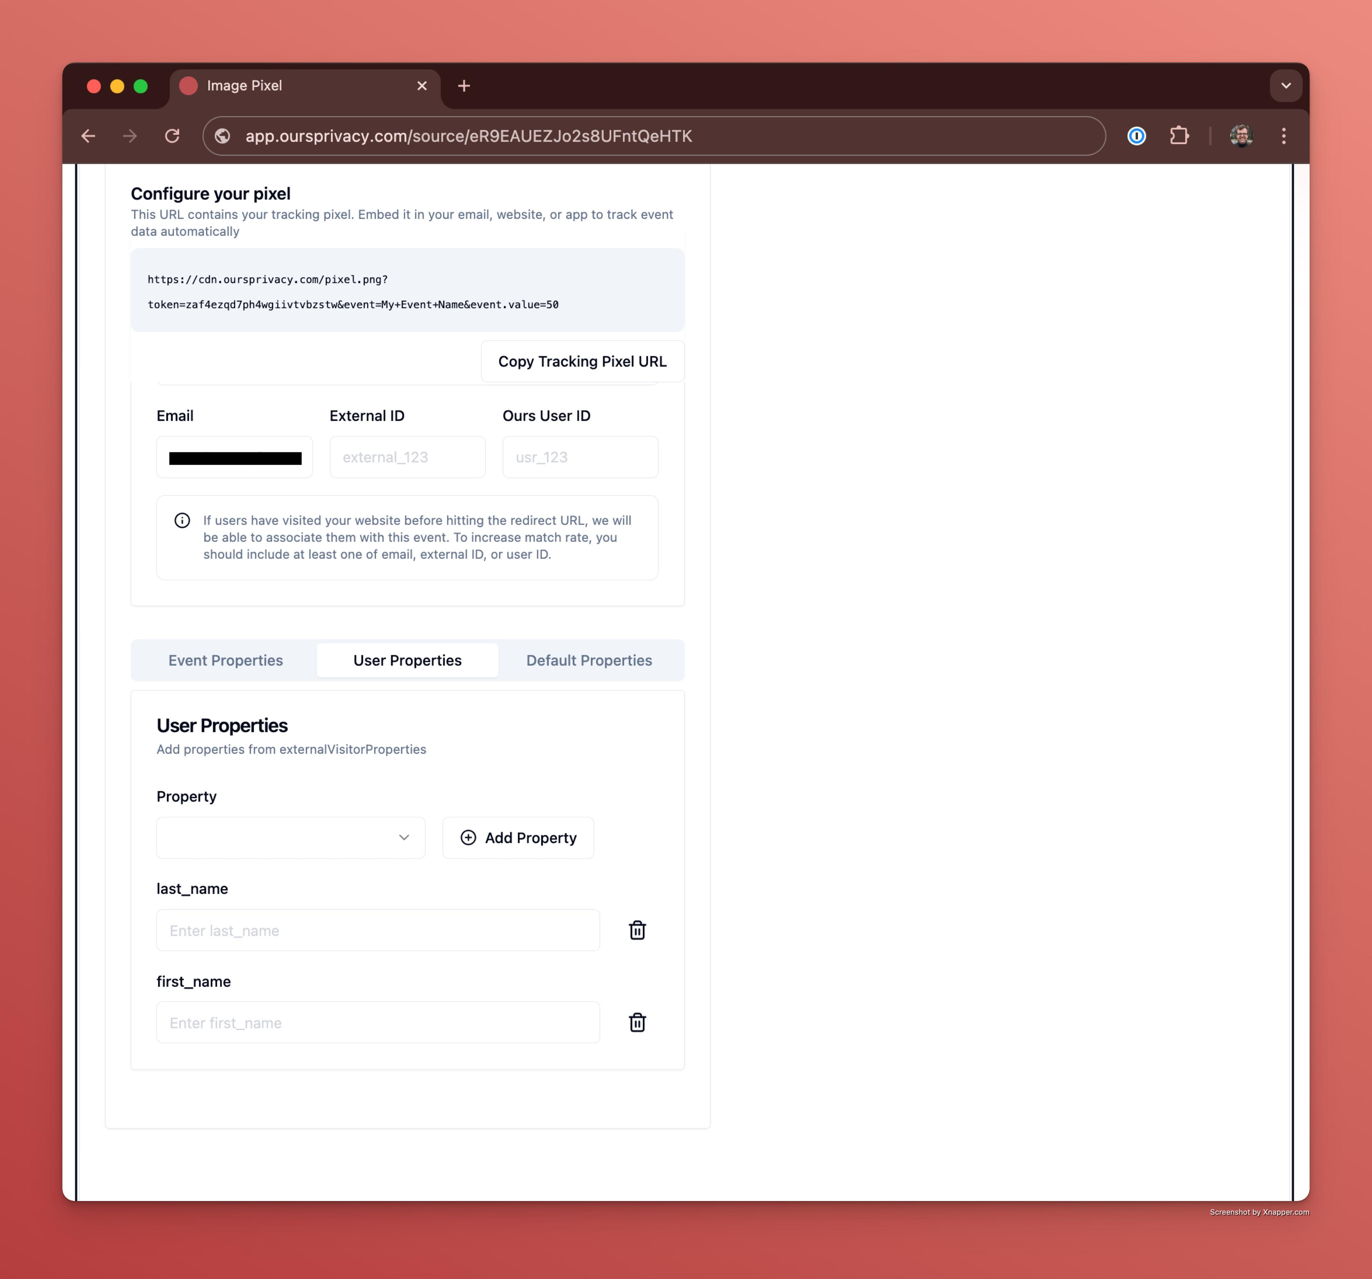
Task: Click the Enter last_name text field
Action: [378, 930]
